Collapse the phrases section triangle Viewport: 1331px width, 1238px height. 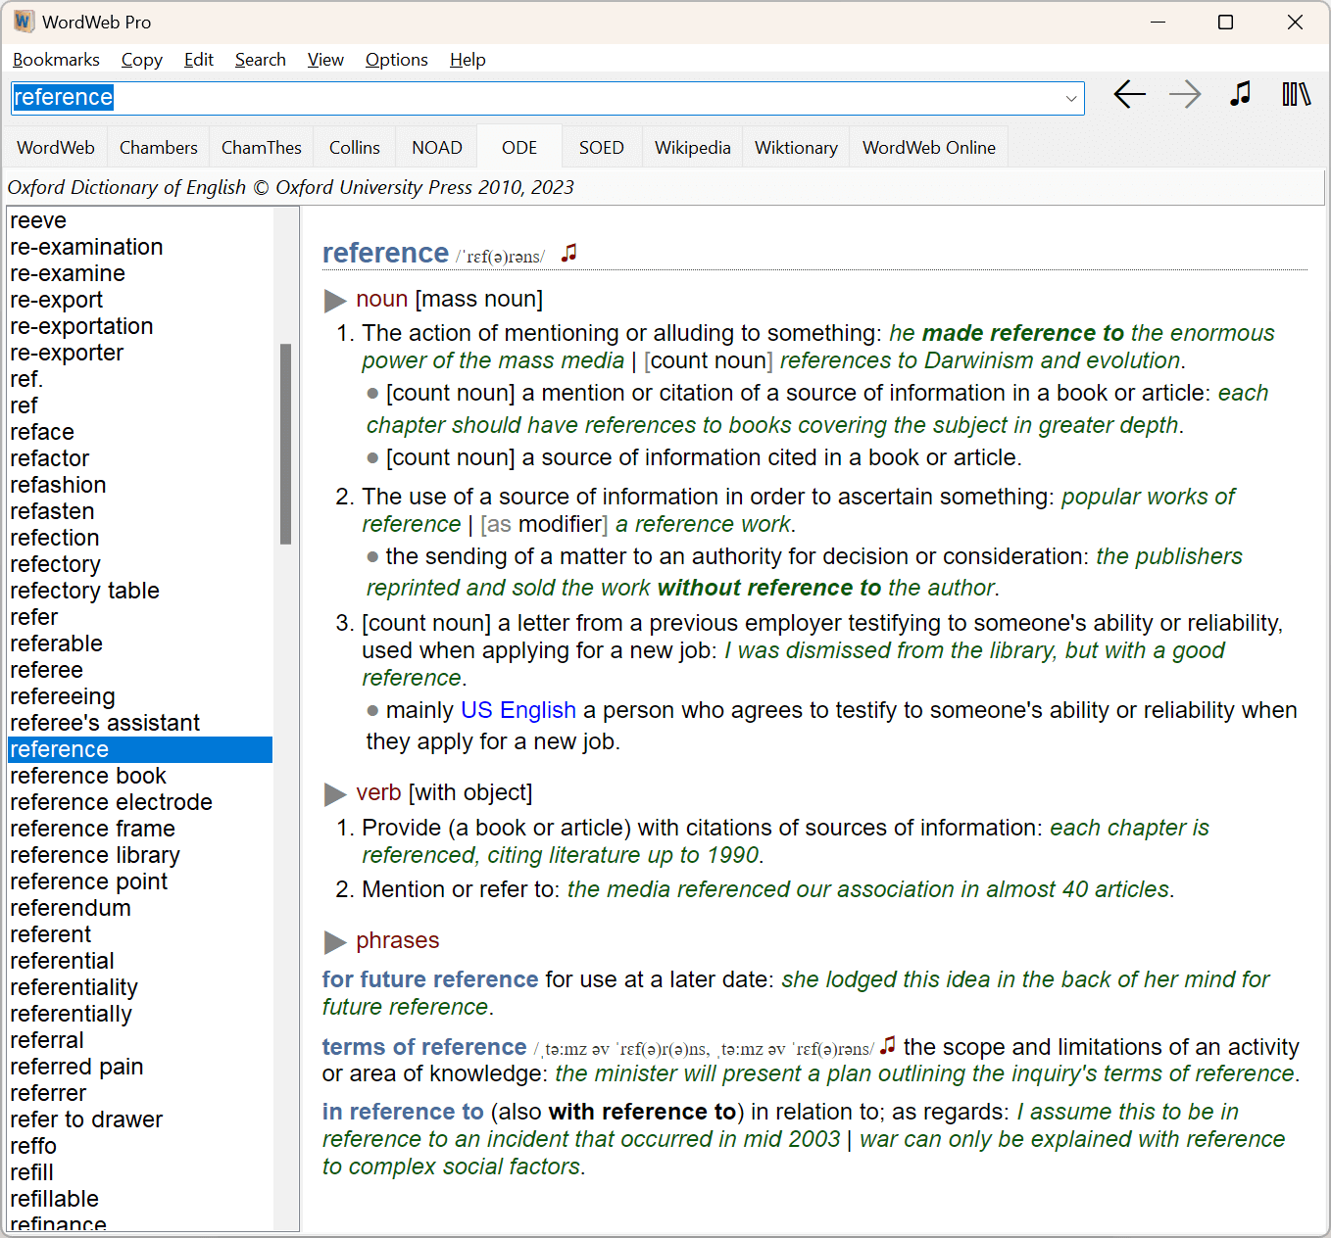(x=336, y=941)
